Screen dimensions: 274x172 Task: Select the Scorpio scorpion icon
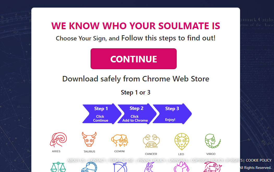(89, 167)
